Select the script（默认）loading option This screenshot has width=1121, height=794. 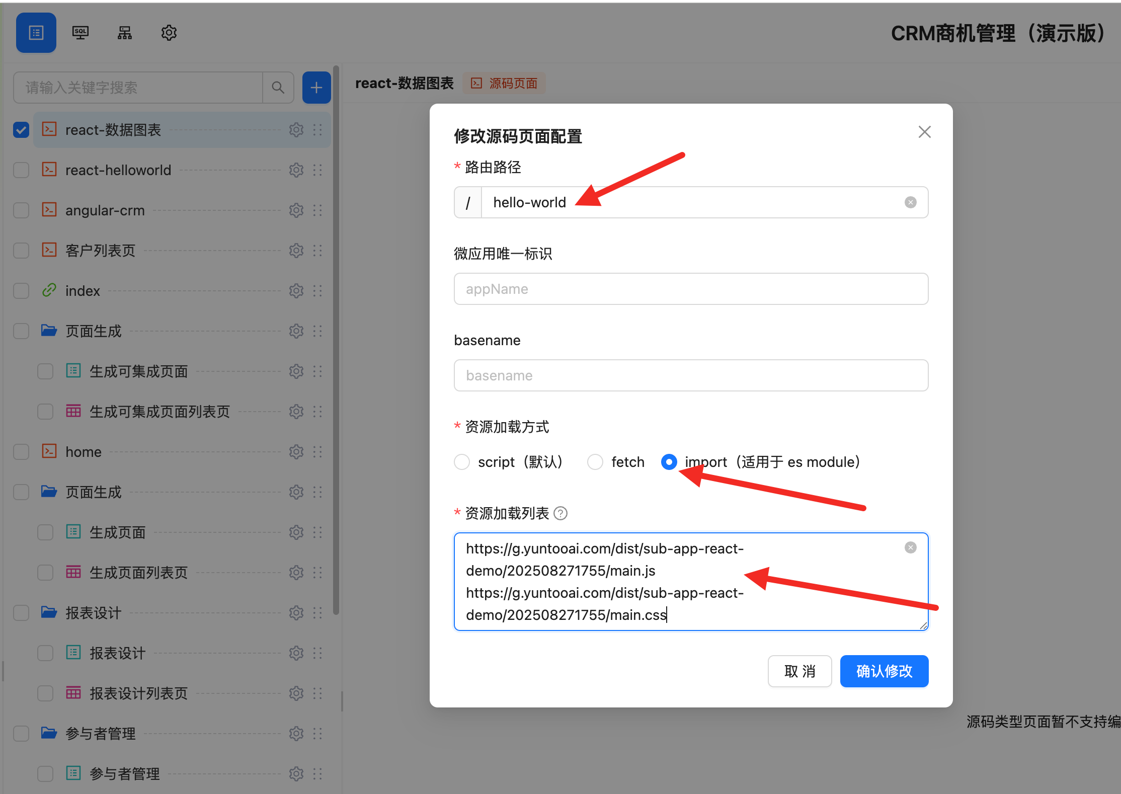click(x=461, y=462)
